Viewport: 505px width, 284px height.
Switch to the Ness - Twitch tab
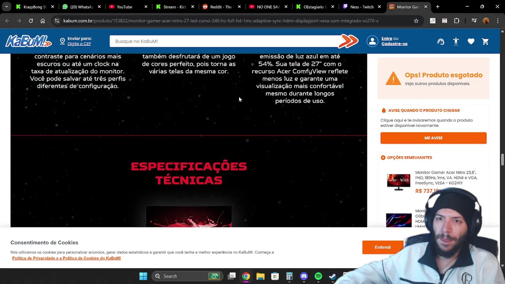coord(361,7)
